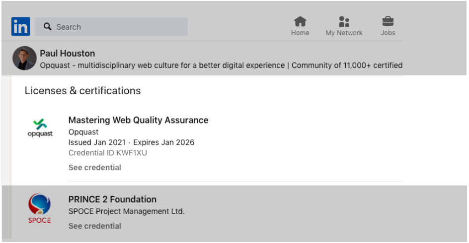
Task: Select the My Network navigation label
Action: pyautogui.click(x=344, y=33)
